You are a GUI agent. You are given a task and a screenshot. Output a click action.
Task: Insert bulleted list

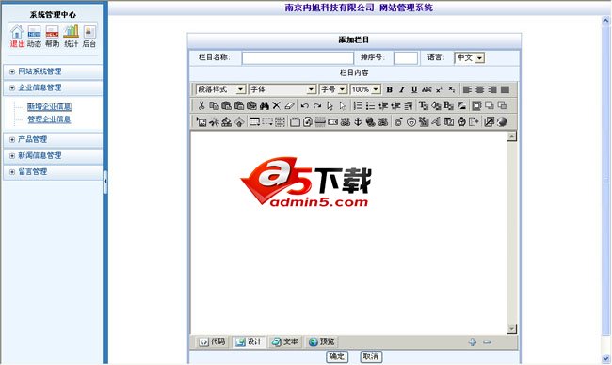[370, 105]
